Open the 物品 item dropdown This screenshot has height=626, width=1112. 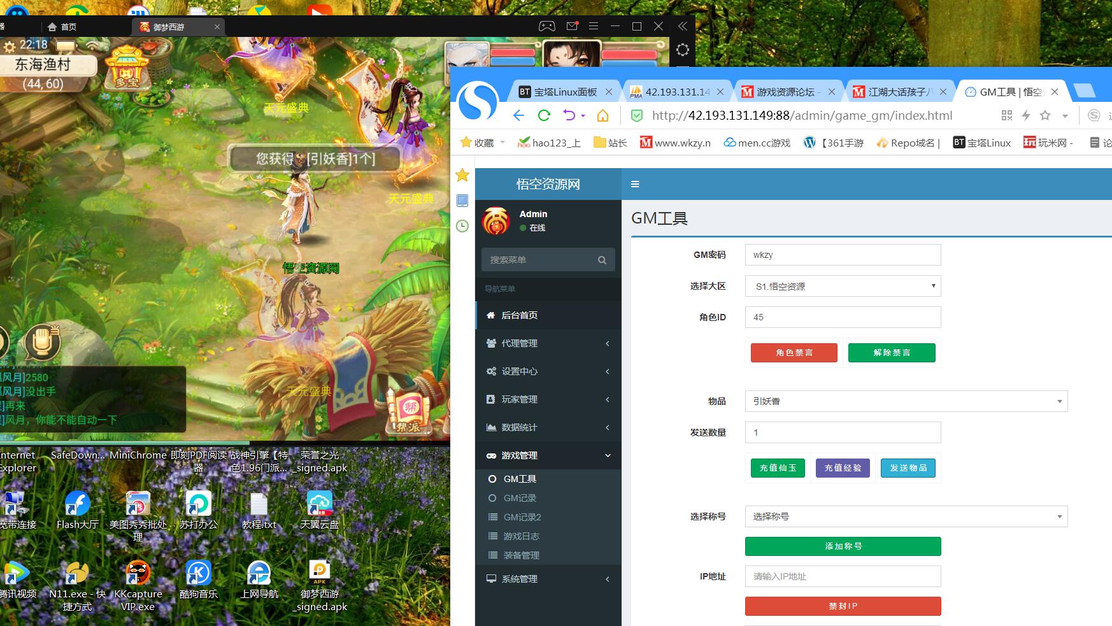(x=906, y=401)
